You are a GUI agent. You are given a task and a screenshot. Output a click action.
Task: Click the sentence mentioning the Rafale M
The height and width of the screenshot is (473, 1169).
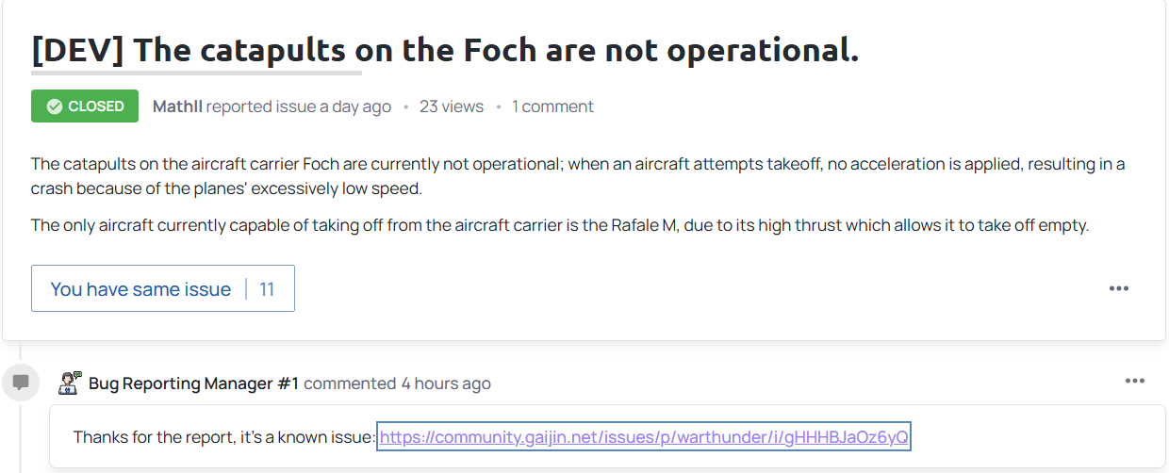[x=559, y=225]
